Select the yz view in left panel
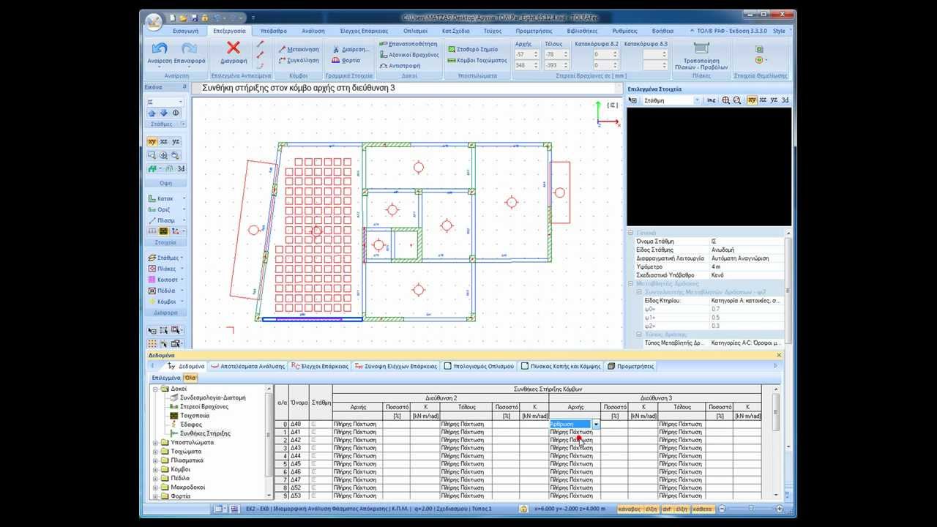Image resolution: width=937 pixels, height=527 pixels. click(x=176, y=141)
